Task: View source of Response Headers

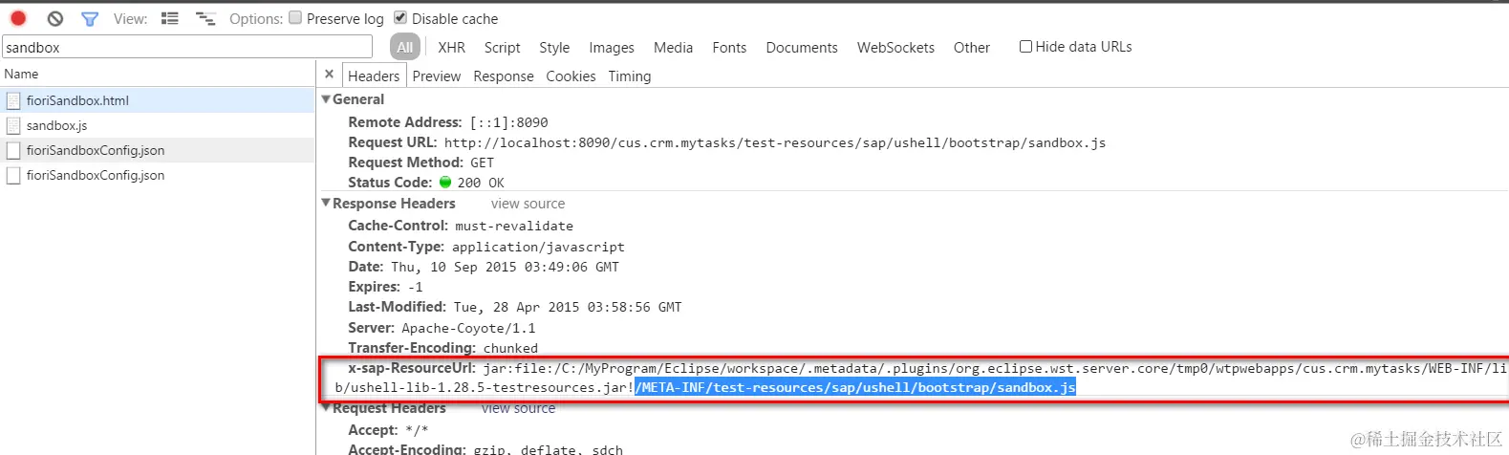Action: tap(528, 204)
